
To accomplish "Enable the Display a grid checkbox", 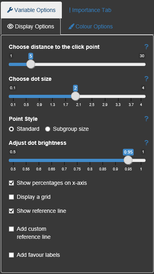I will pyautogui.click(x=11, y=197).
